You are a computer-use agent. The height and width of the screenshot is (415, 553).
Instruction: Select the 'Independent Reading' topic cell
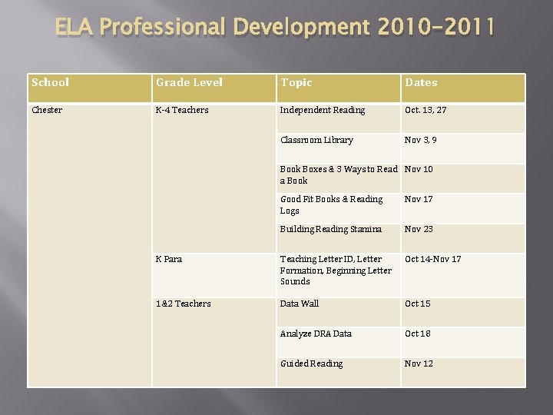tap(339, 118)
